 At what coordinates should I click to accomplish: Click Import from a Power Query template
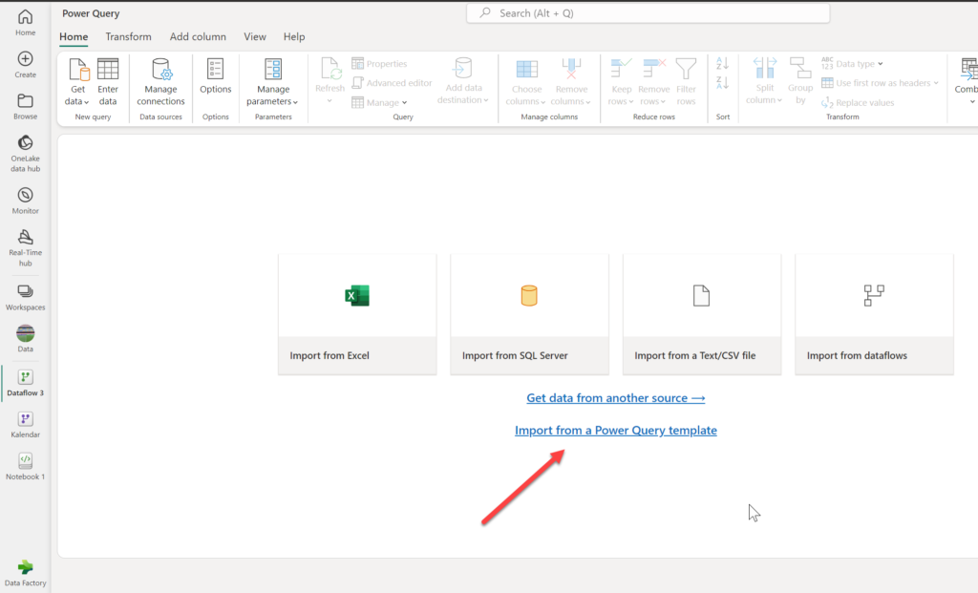click(x=616, y=431)
